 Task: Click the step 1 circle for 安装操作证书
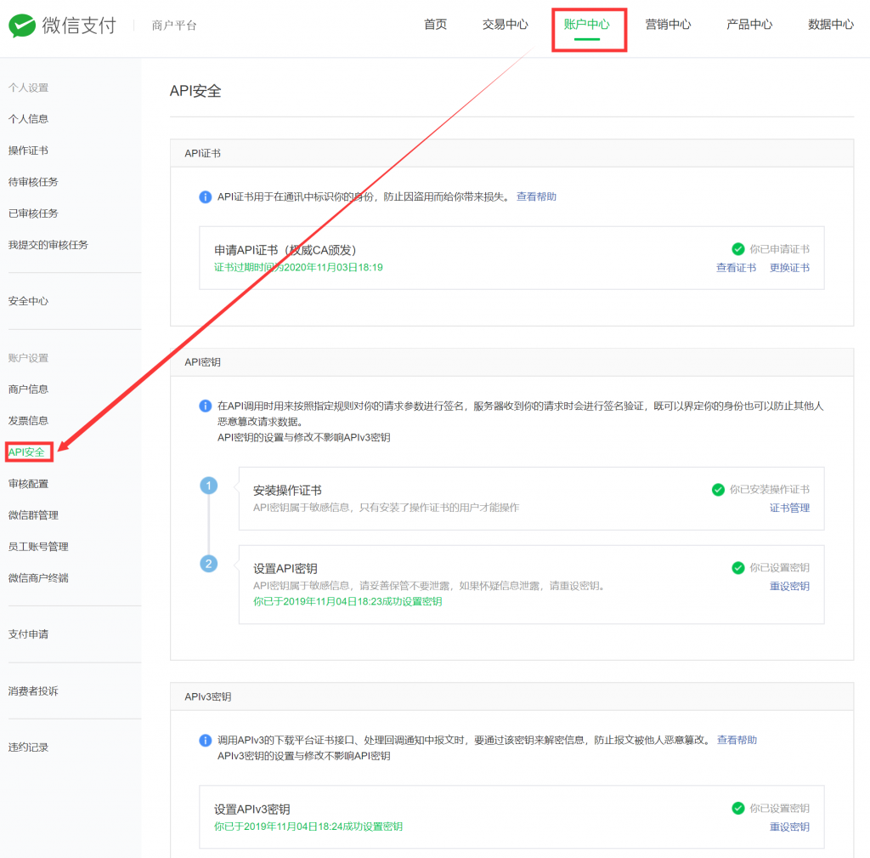209,486
